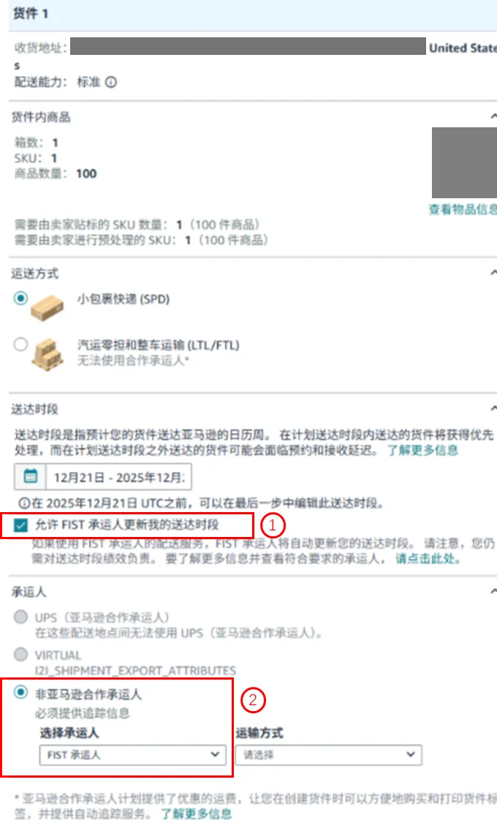Image resolution: width=497 pixels, height=823 pixels.
Task: Click the 查看物品信息 link
Action: point(463,209)
